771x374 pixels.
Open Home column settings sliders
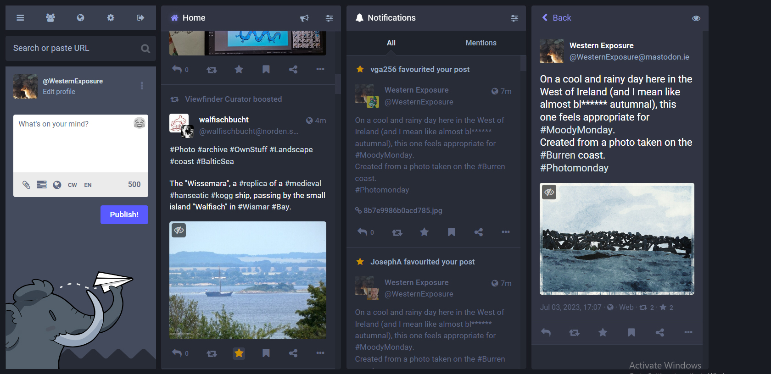[330, 18]
